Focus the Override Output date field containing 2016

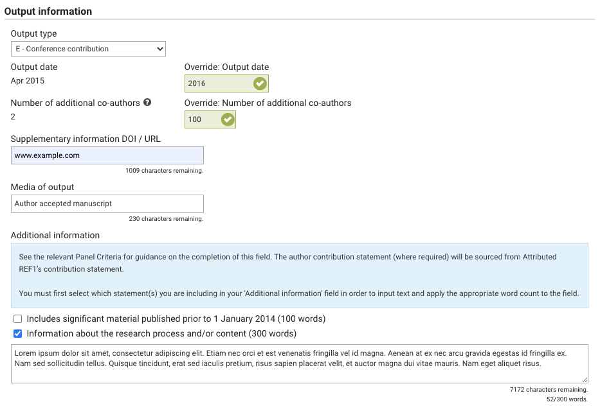[x=217, y=83]
